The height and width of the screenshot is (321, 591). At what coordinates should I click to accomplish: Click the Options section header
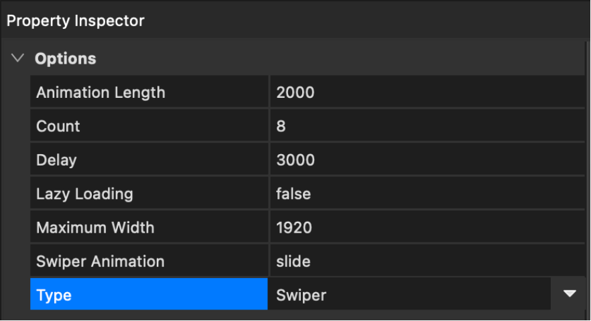click(x=66, y=59)
